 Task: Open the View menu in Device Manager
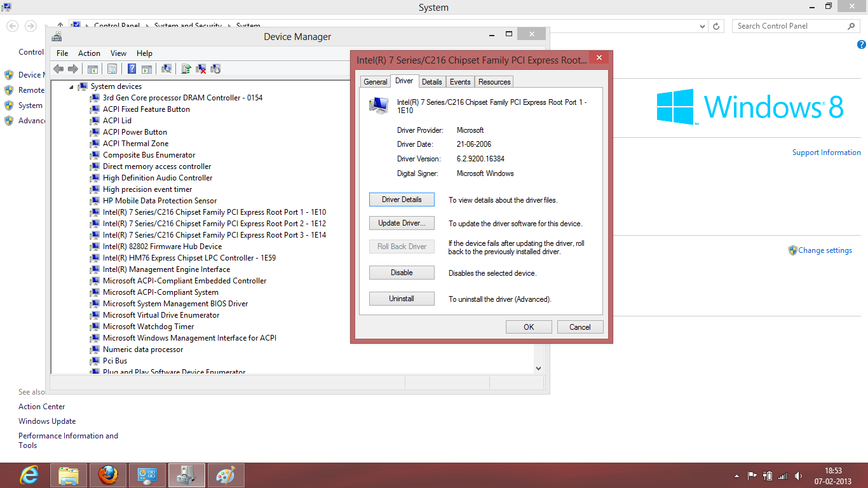tap(118, 53)
